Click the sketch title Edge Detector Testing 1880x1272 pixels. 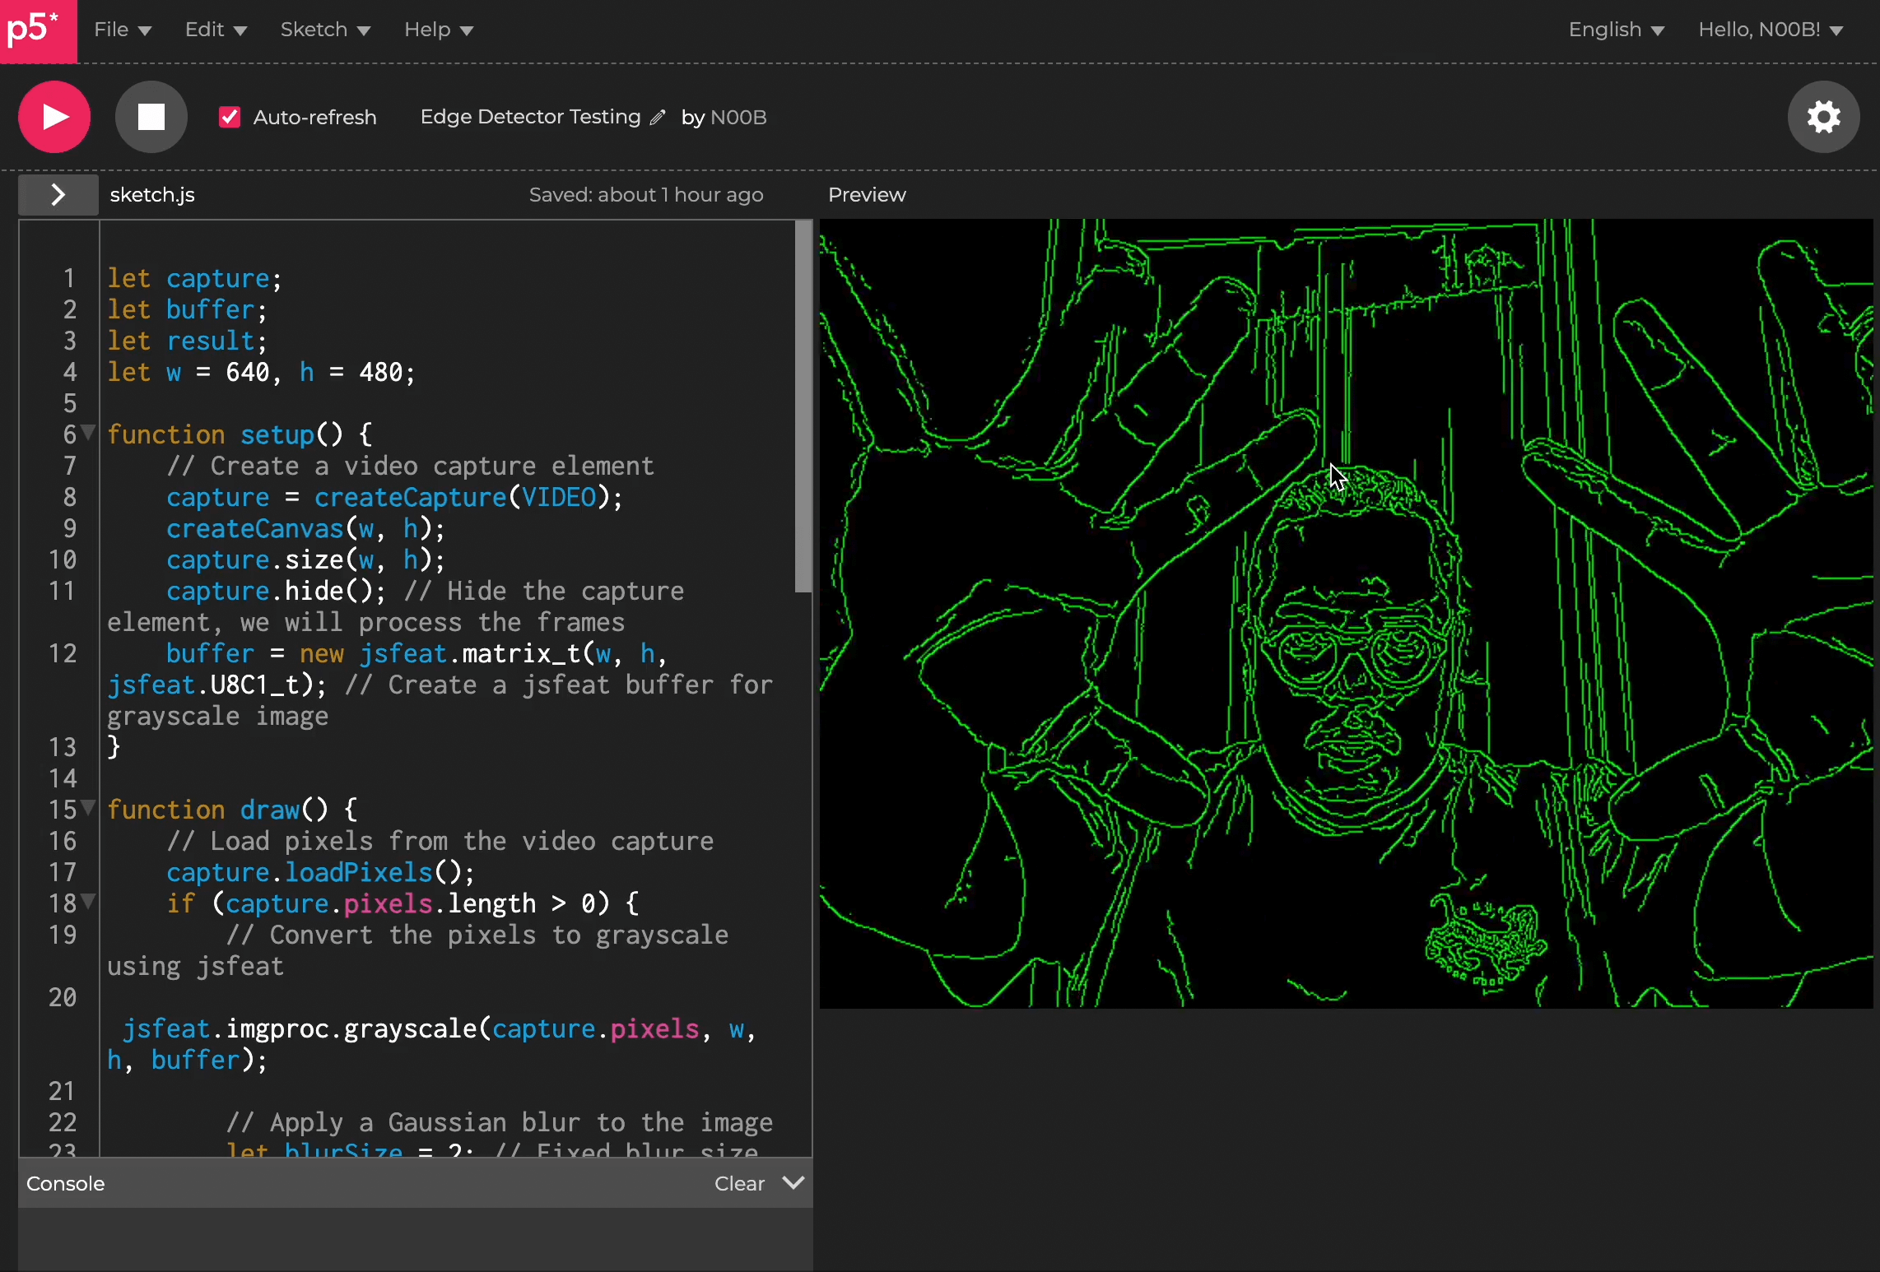point(531,116)
